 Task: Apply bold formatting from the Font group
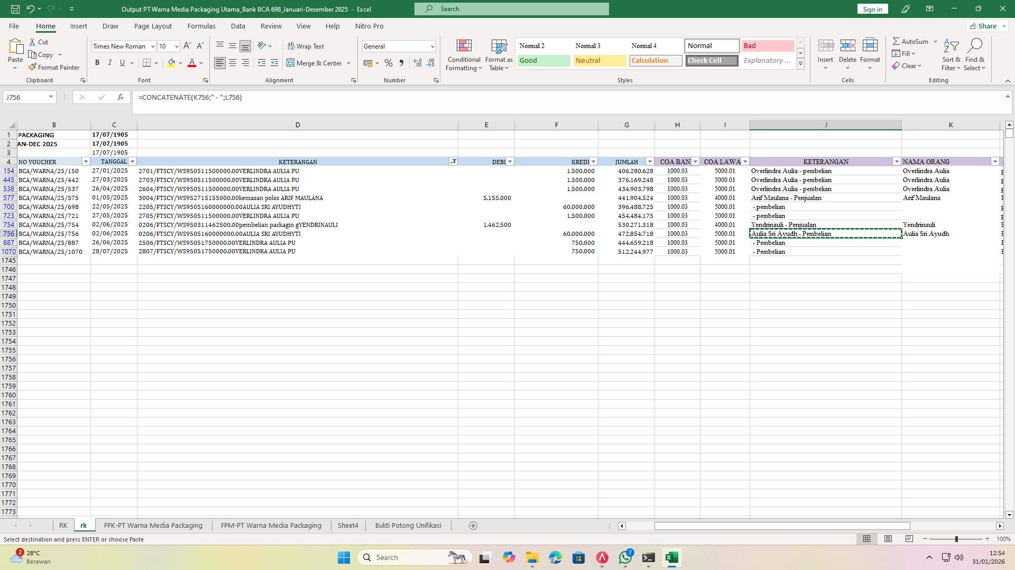pos(97,62)
